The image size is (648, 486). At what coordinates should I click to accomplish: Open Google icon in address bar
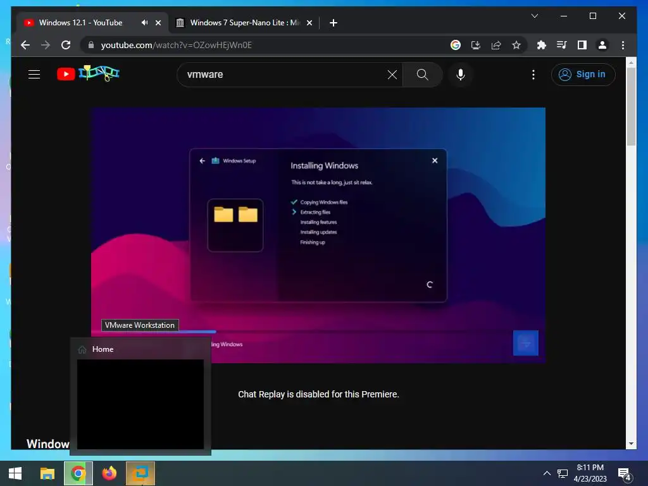[456, 45]
